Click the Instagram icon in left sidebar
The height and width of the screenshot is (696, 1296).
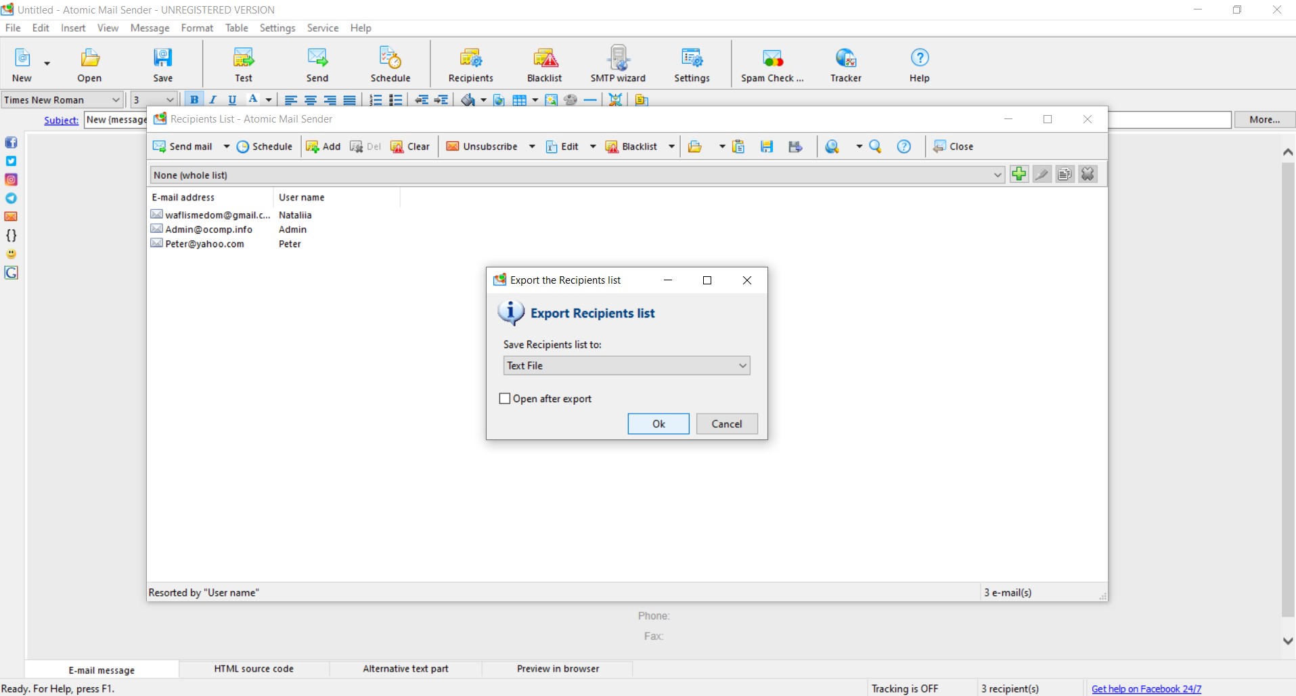[12, 179]
